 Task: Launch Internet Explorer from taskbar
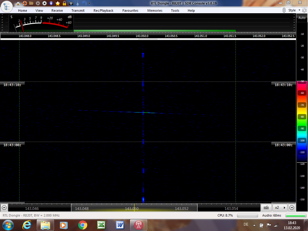tap(27, 225)
